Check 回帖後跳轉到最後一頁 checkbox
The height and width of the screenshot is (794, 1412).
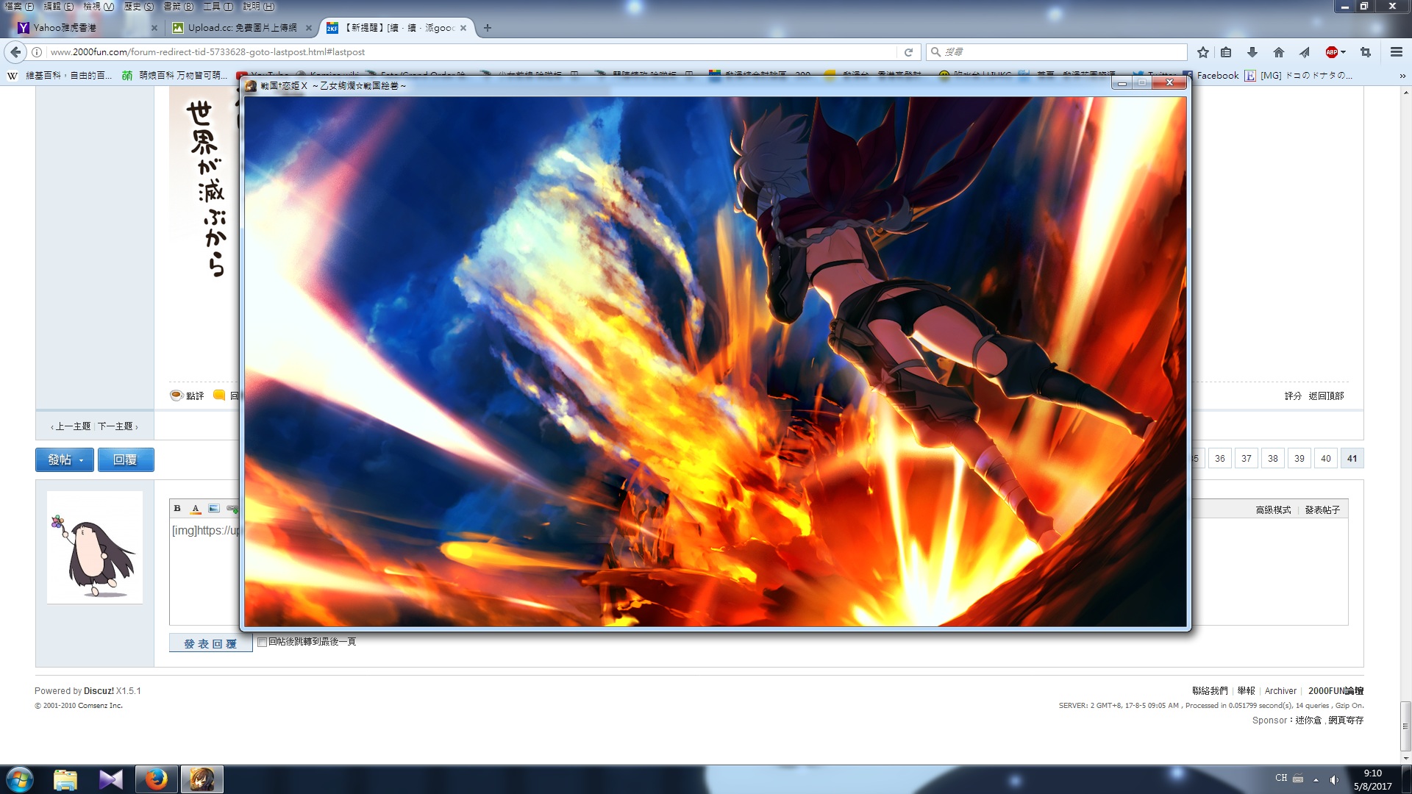click(262, 643)
